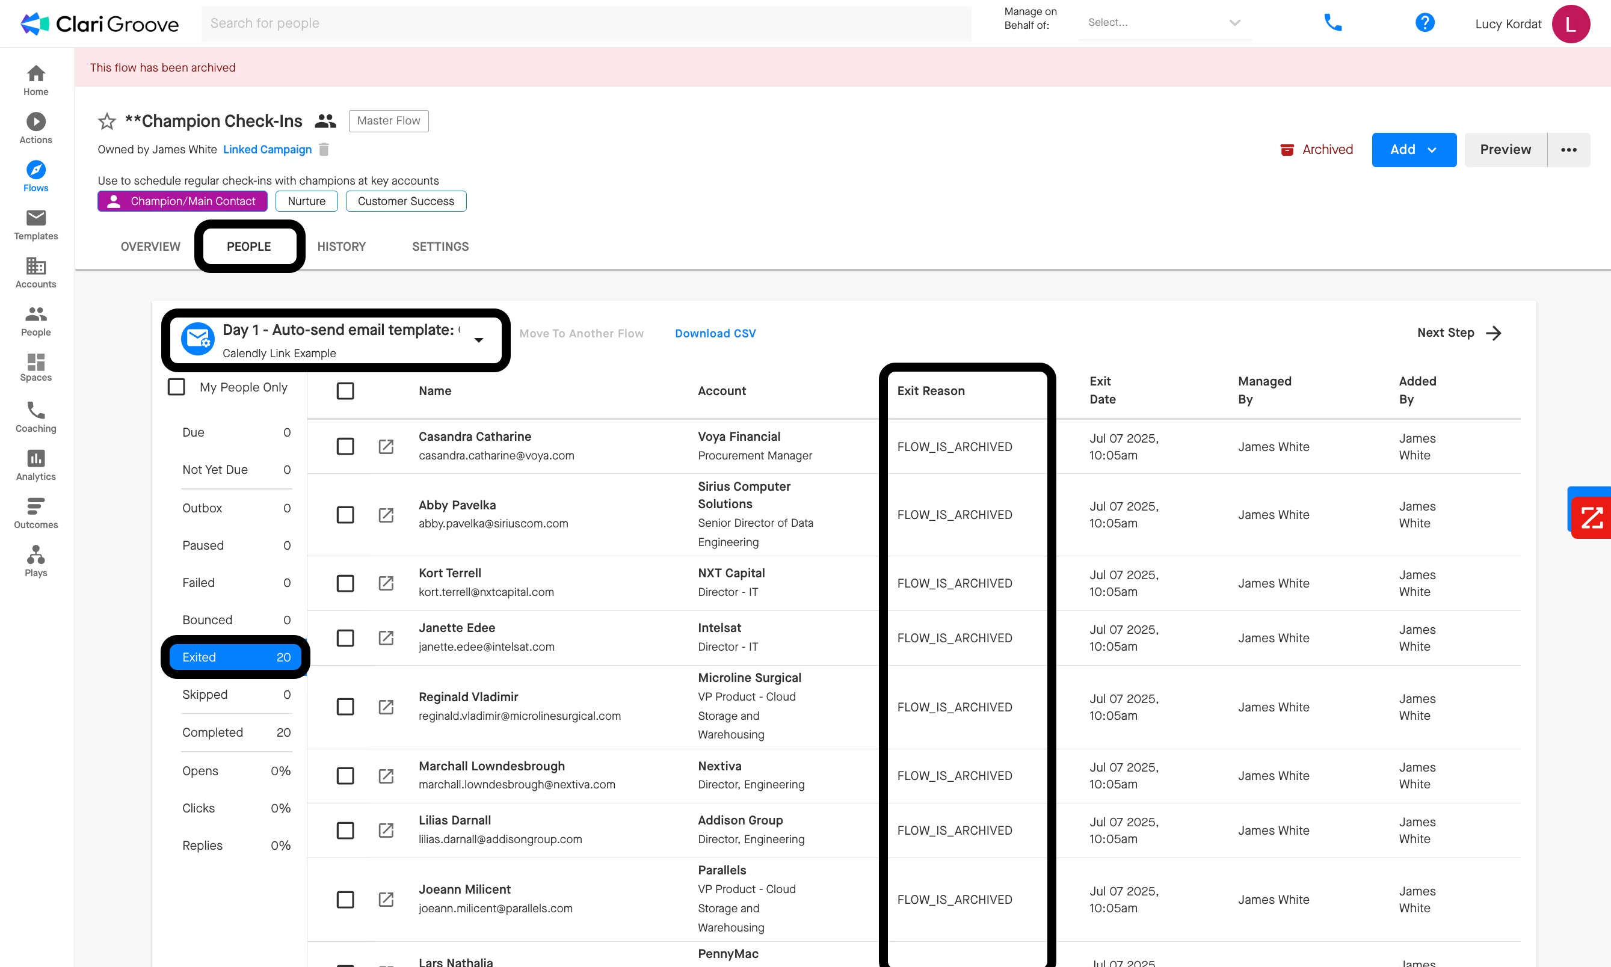Switch to the HISTORY tab
The height and width of the screenshot is (967, 1611).
[x=342, y=247]
